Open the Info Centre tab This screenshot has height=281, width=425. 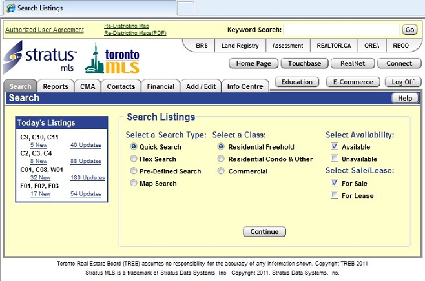pos(245,86)
